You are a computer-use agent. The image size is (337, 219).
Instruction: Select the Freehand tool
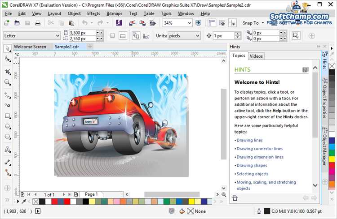point(8,95)
